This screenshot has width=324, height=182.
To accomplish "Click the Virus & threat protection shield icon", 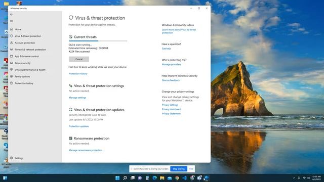I will click(x=71, y=18).
